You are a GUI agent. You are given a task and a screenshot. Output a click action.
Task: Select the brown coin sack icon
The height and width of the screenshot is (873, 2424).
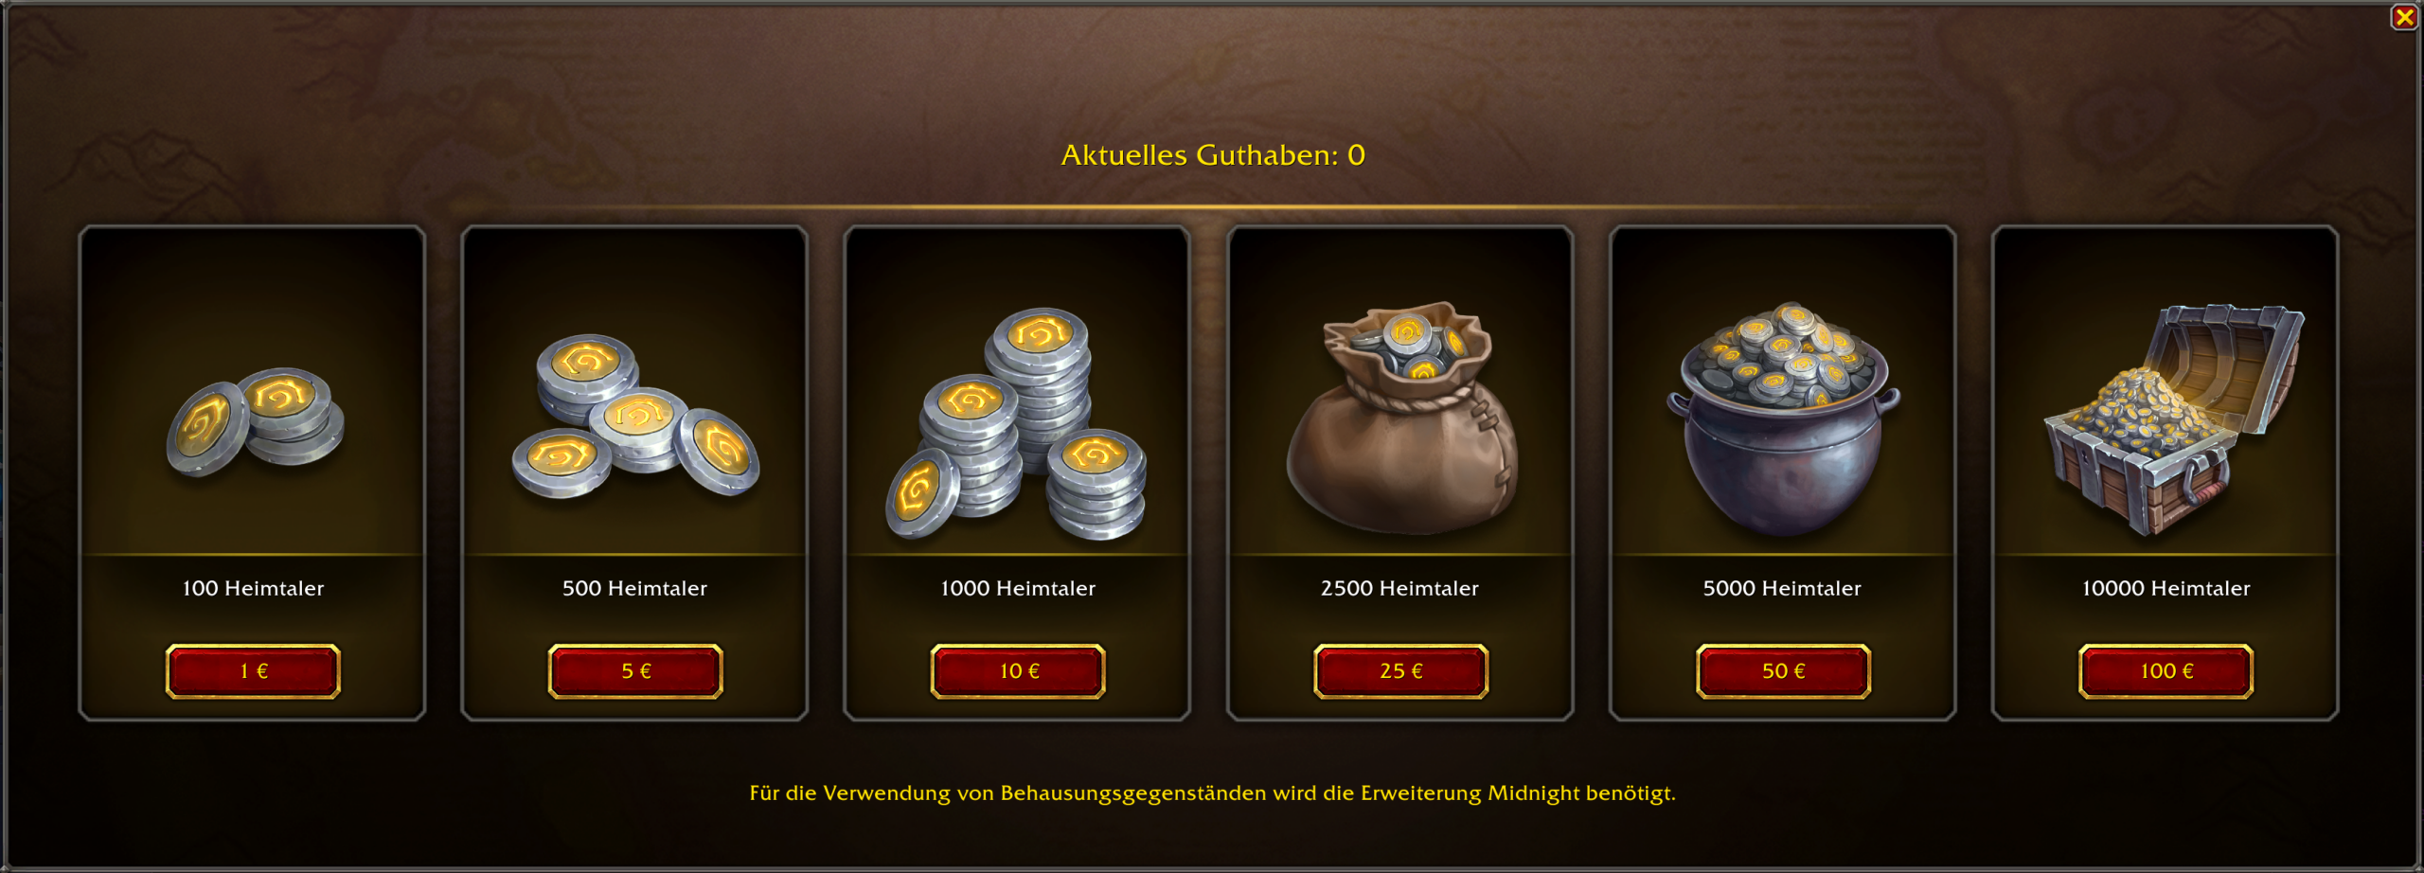tap(1400, 419)
